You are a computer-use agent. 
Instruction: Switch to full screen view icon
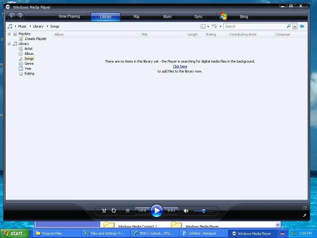click(305, 208)
